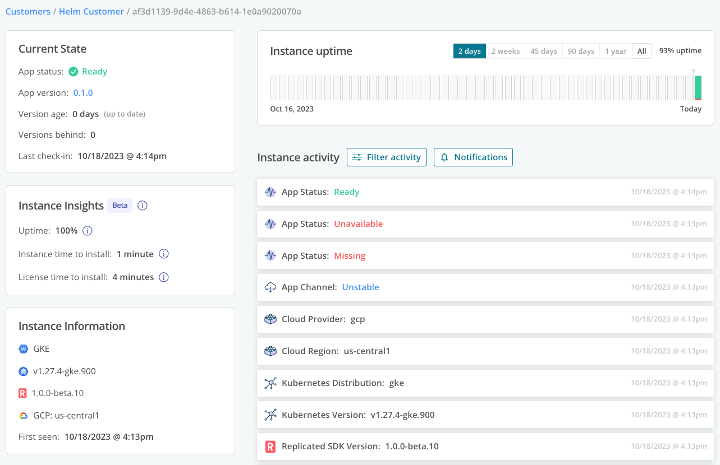The width and height of the screenshot is (720, 465).
Task: Select the 90 days uptime range
Action: pos(580,50)
